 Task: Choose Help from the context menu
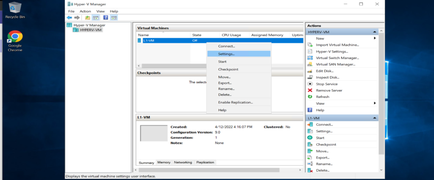pos(239,110)
